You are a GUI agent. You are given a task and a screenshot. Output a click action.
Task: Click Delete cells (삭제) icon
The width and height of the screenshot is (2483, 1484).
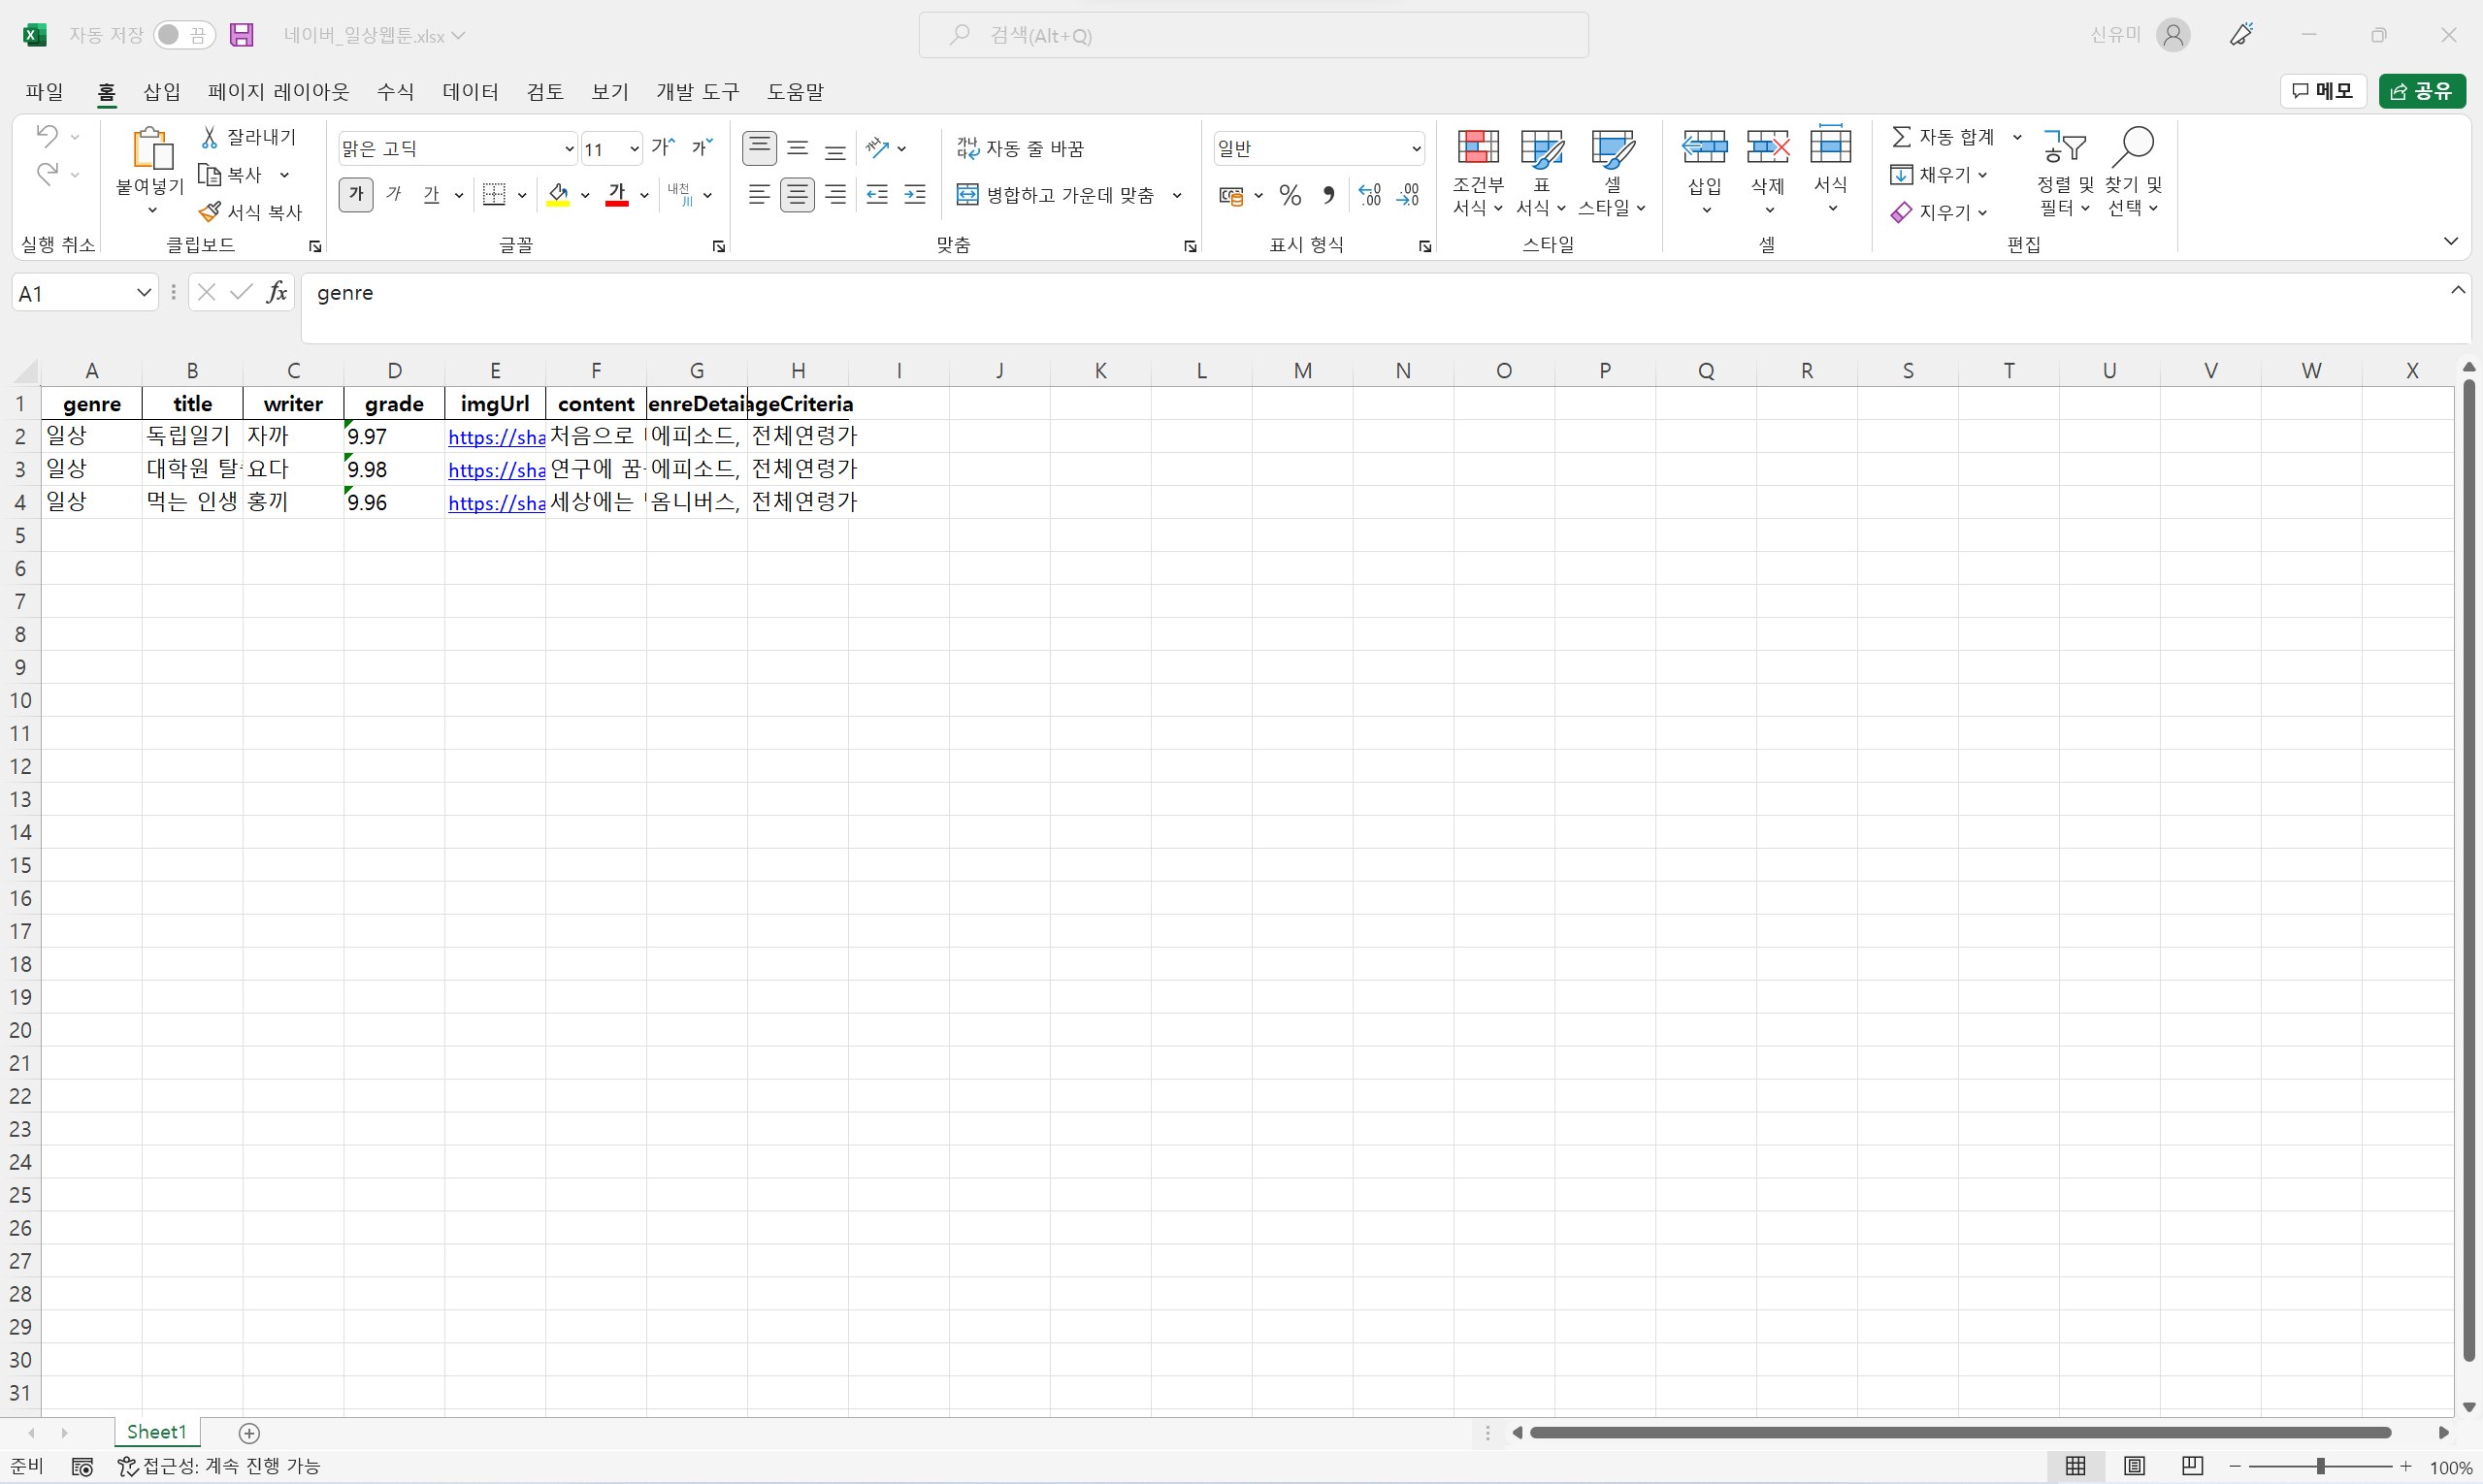coord(1768,147)
